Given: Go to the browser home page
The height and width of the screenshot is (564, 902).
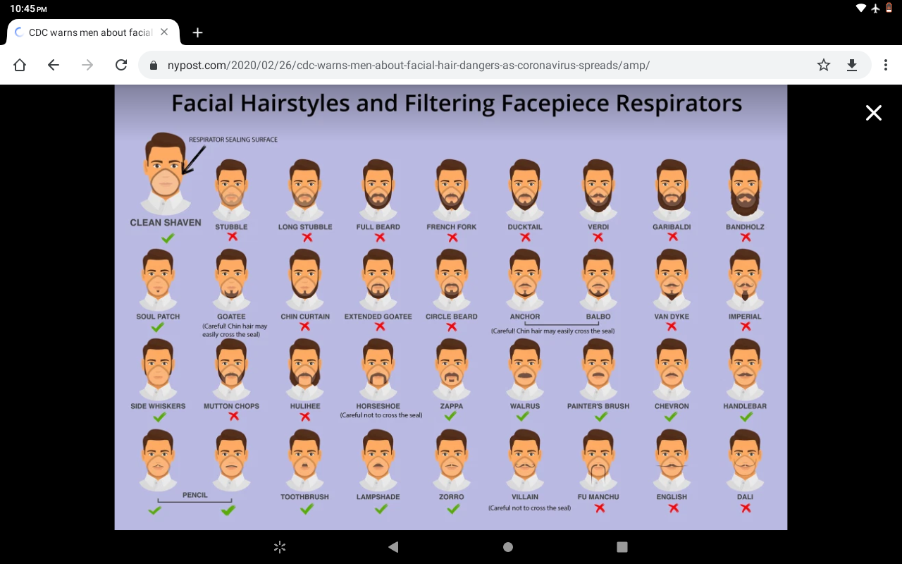Looking at the screenshot, I should (x=20, y=65).
